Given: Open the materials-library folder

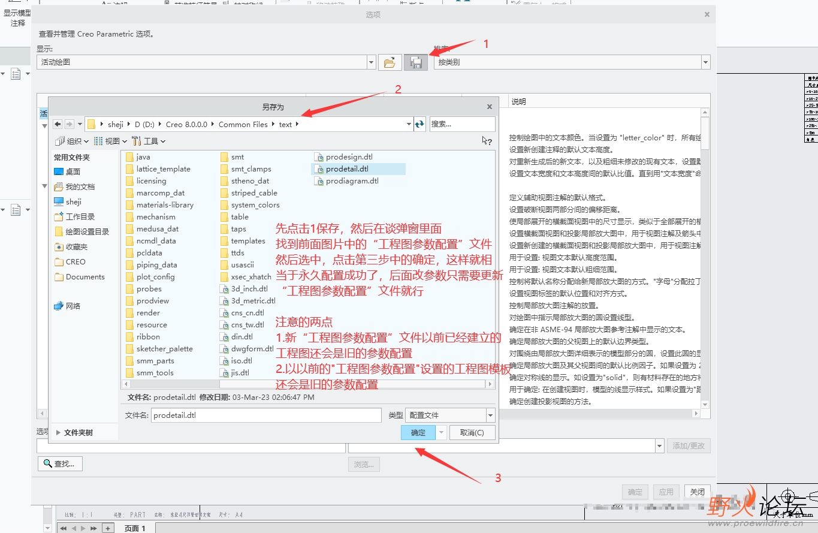Looking at the screenshot, I should pos(160,205).
